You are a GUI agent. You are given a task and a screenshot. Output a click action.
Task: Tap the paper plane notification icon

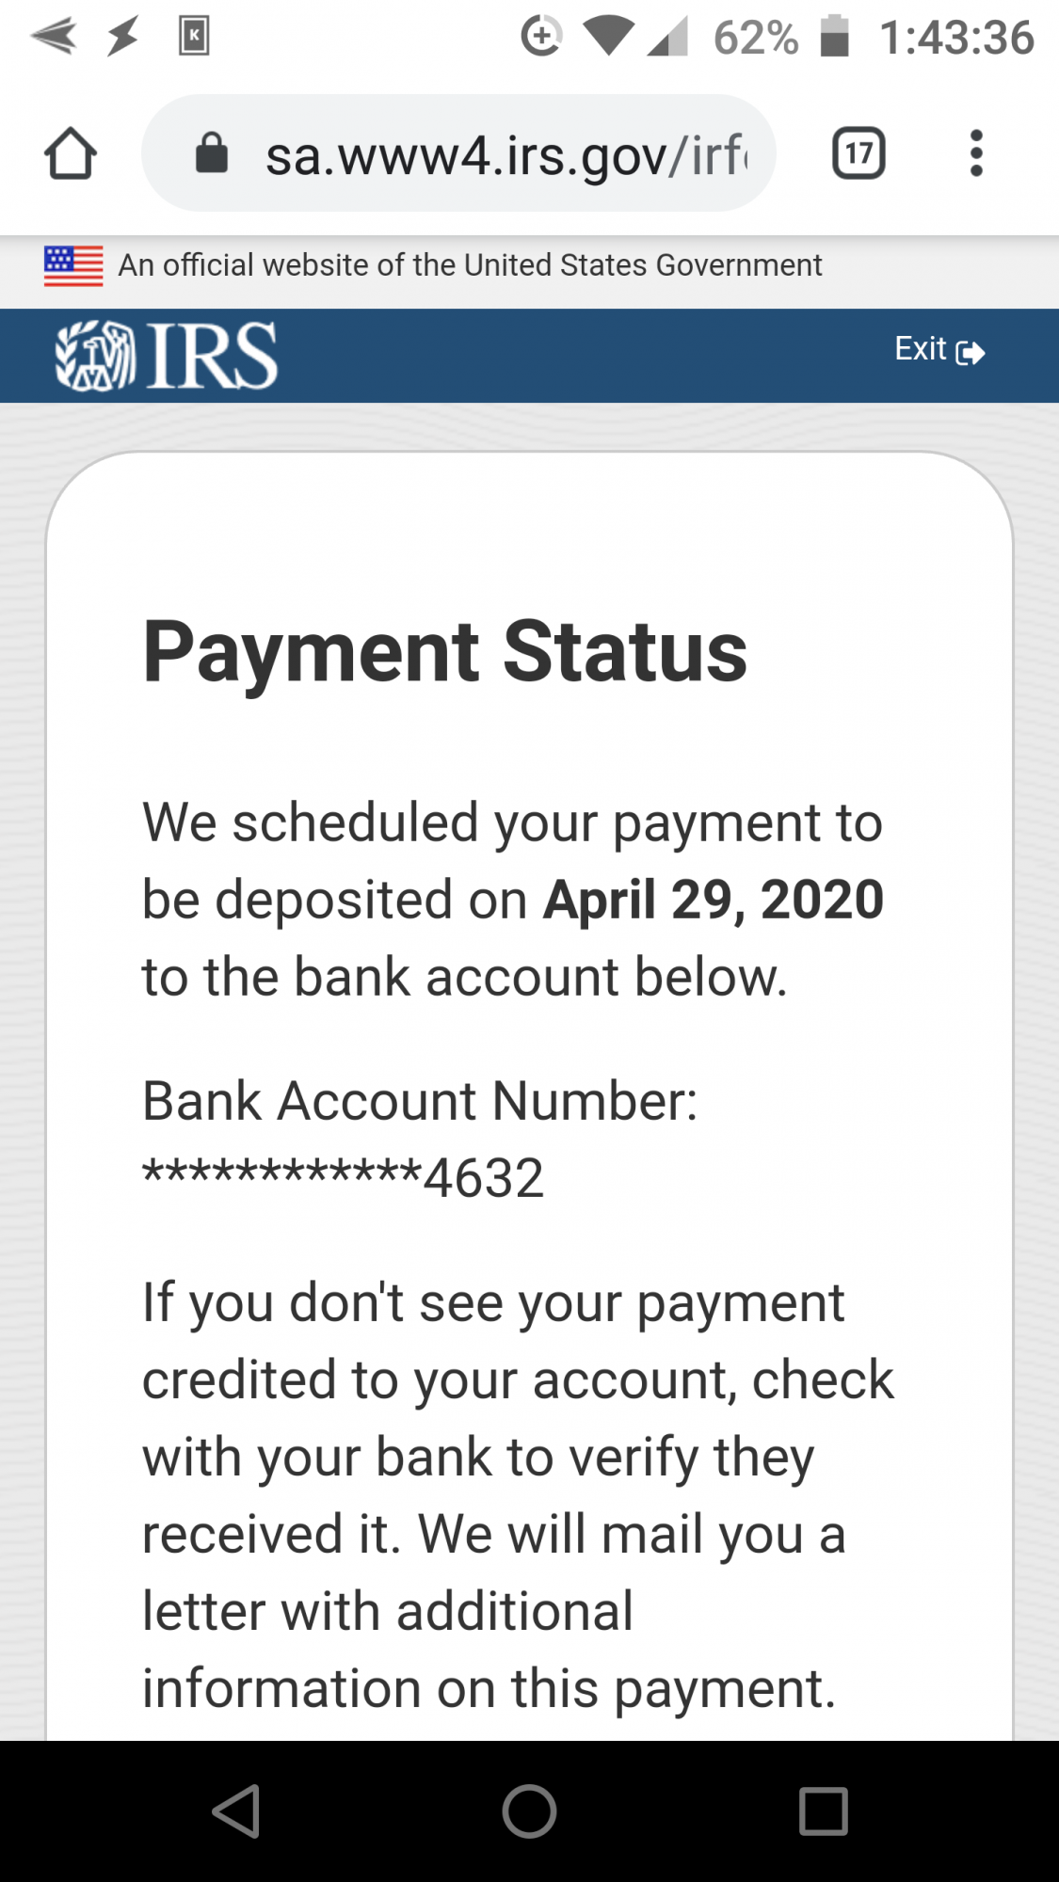(53, 37)
